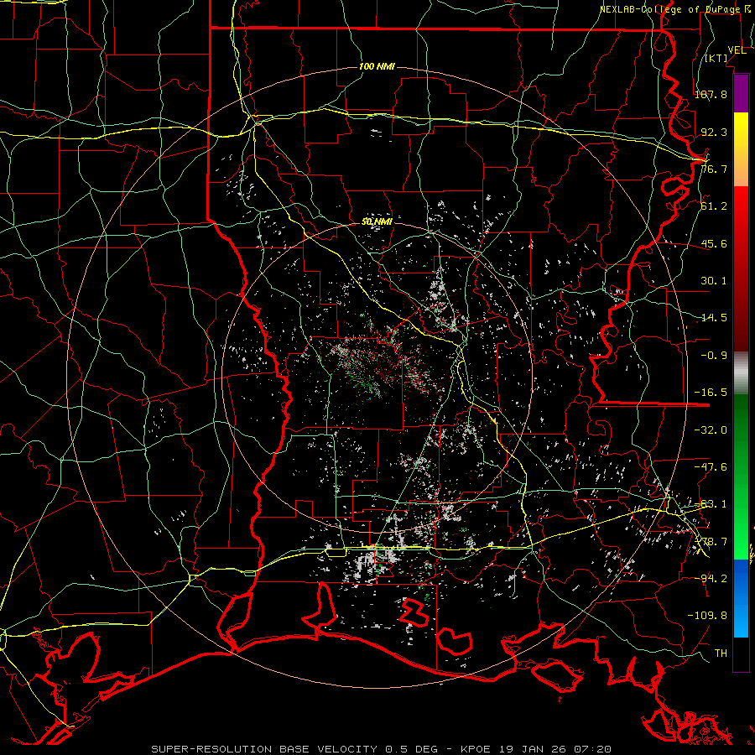The height and width of the screenshot is (755, 755).
Task: Click the VEL legend title
Action: [x=737, y=50]
